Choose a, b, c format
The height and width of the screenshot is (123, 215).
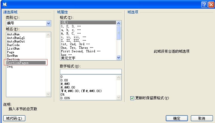point(71,30)
